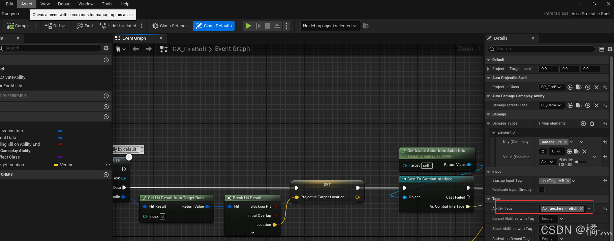The image size is (614, 241).
Task: Expand Projectile Target Location property
Action: tap(488, 69)
